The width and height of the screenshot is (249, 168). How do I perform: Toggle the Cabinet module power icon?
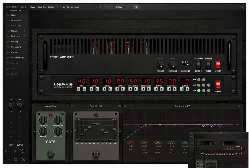(7, 52)
